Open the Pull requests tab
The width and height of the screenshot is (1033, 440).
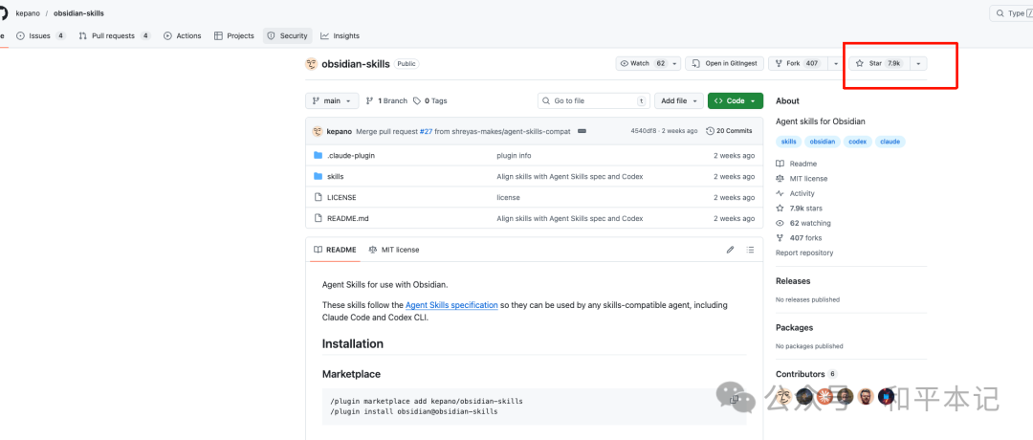(115, 36)
